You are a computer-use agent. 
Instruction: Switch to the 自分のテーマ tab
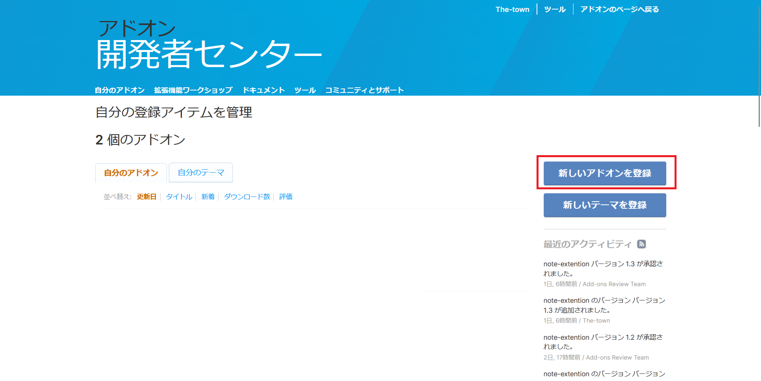(201, 173)
